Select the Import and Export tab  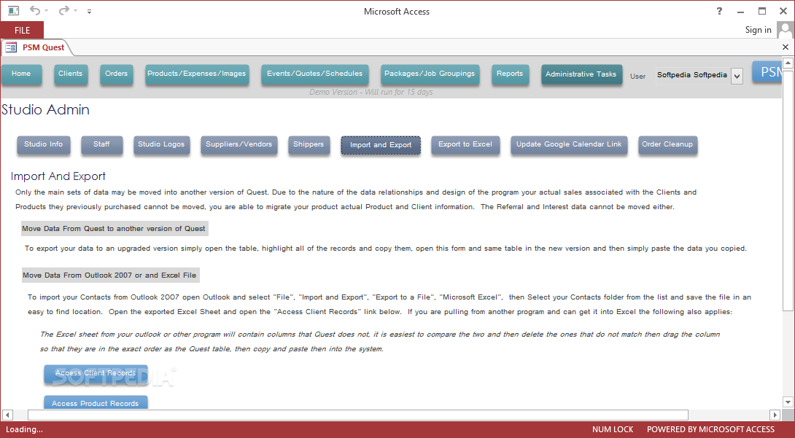(381, 145)
